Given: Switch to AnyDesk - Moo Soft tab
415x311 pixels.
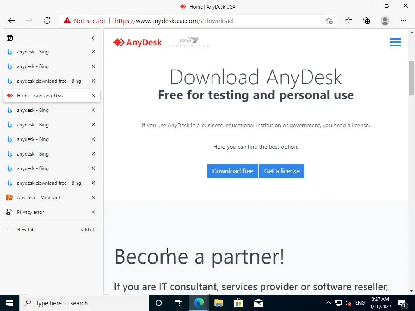Looking at the screenshot, I should 51,198.
